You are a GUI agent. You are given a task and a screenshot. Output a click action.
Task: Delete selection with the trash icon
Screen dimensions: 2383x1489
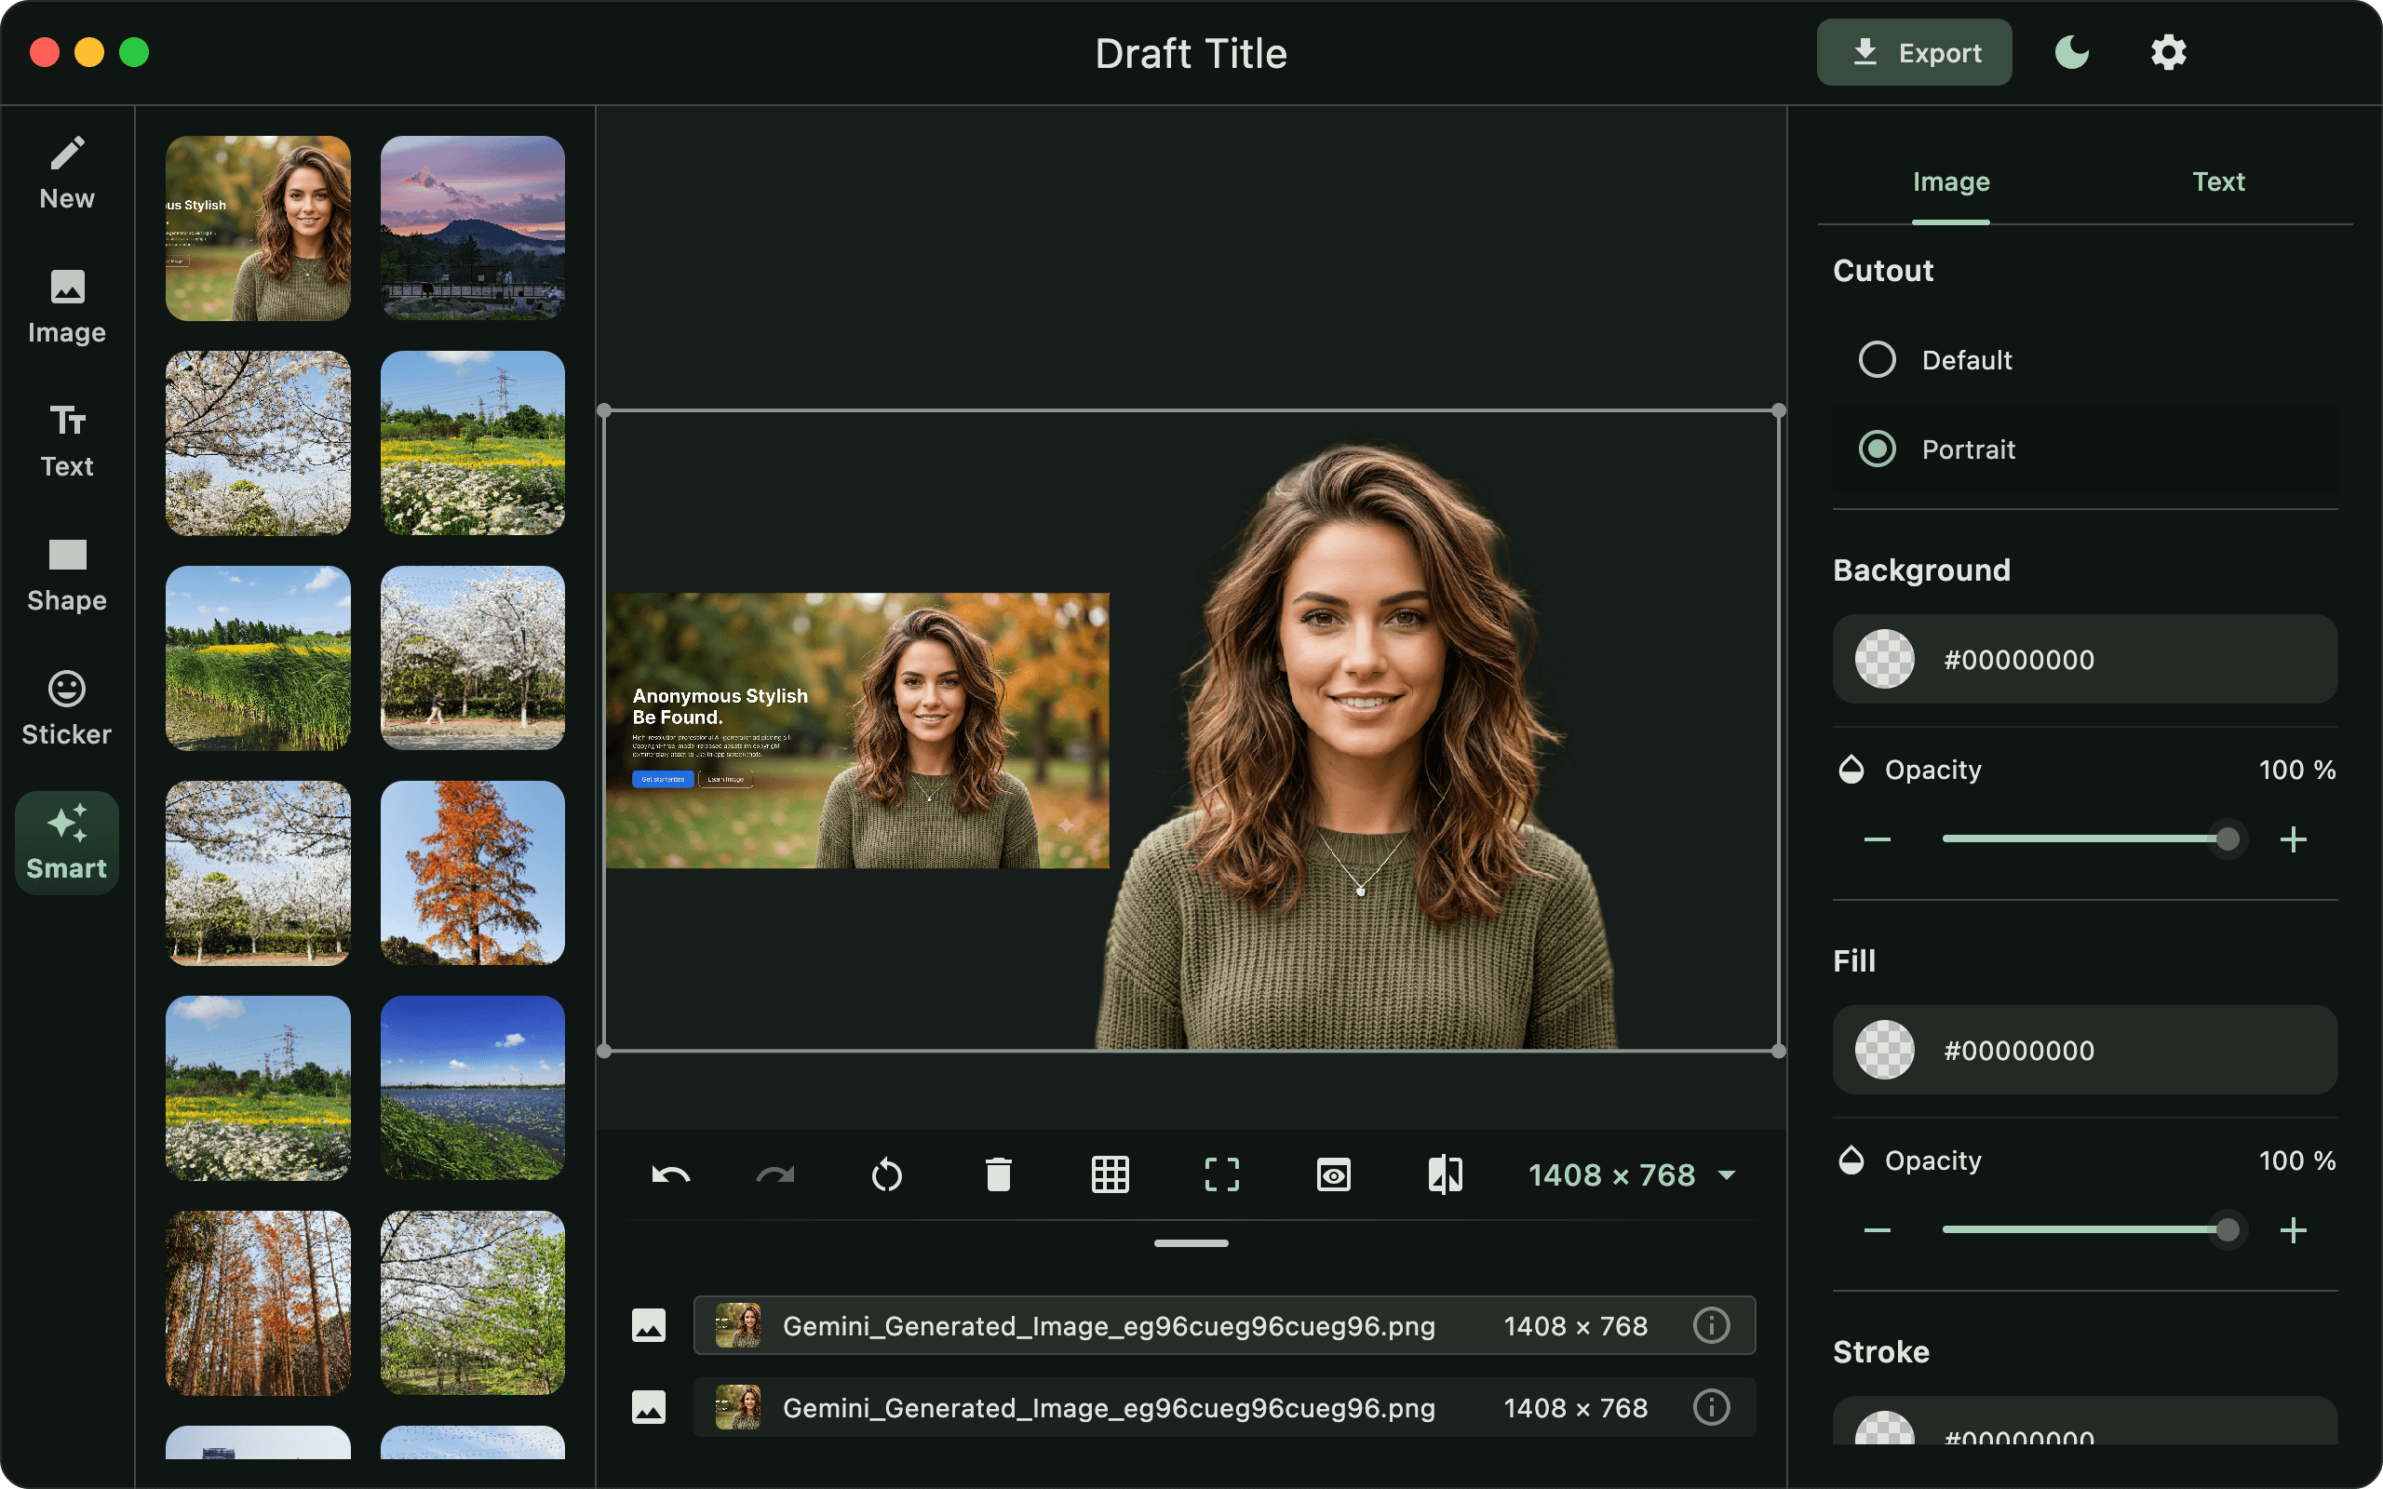[999, 1174]
